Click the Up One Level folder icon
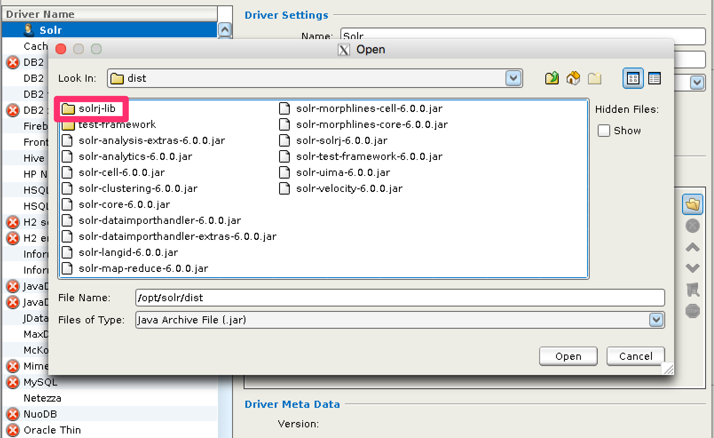The image size is (714, 438). (x=552, y=78)
